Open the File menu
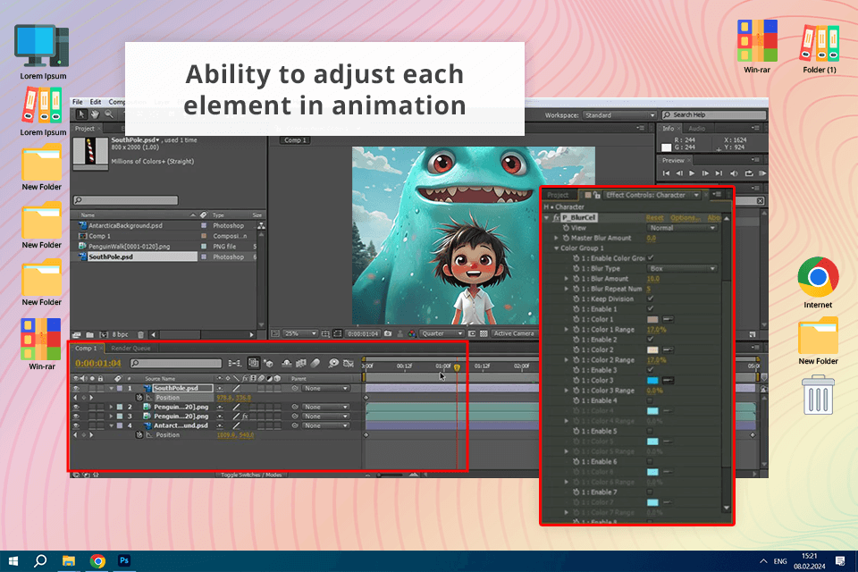Image resolution: width=858 pixels, height=572 pixels. 78,102
